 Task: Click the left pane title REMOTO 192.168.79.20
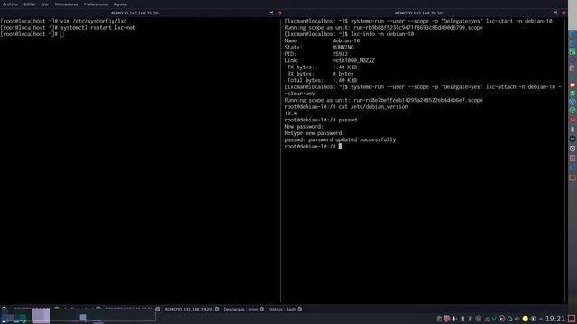pyautogui.click(x=134, y=13)
